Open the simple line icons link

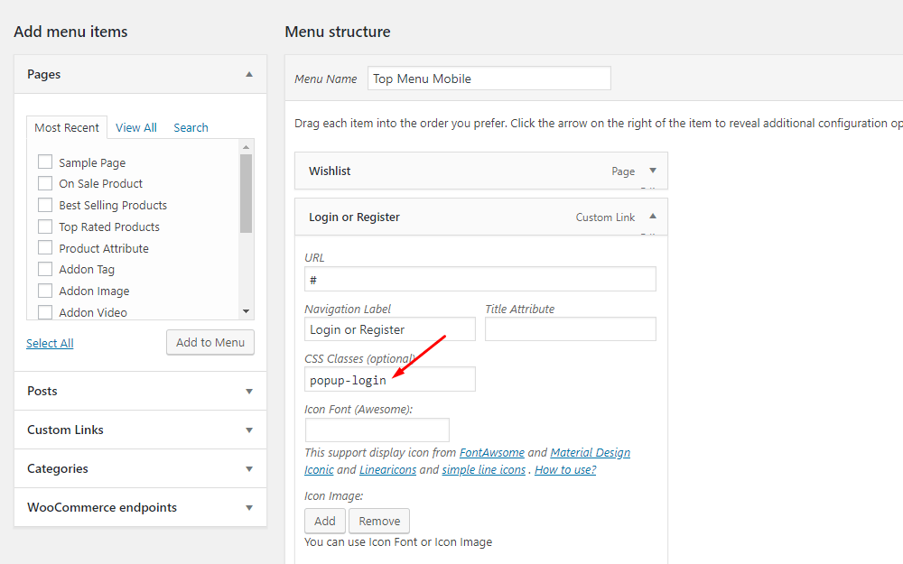484,470
